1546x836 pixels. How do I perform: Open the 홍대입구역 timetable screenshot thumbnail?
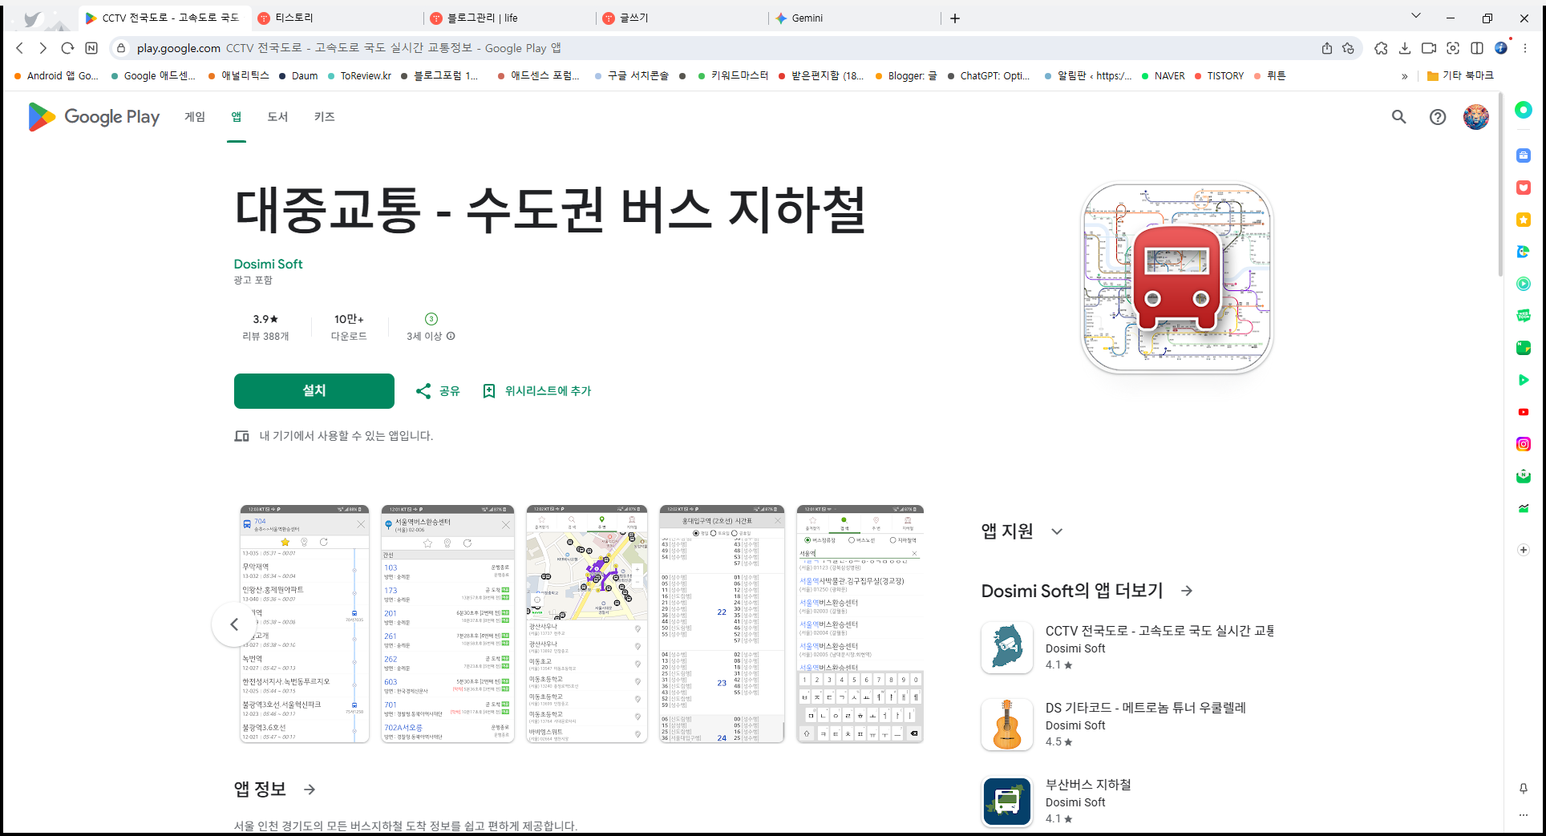tap(722, 624)
